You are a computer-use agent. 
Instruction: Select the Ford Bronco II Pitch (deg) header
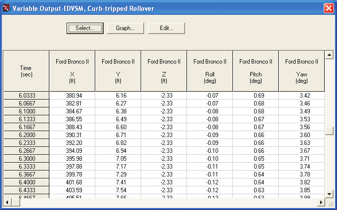click(256, 71)
